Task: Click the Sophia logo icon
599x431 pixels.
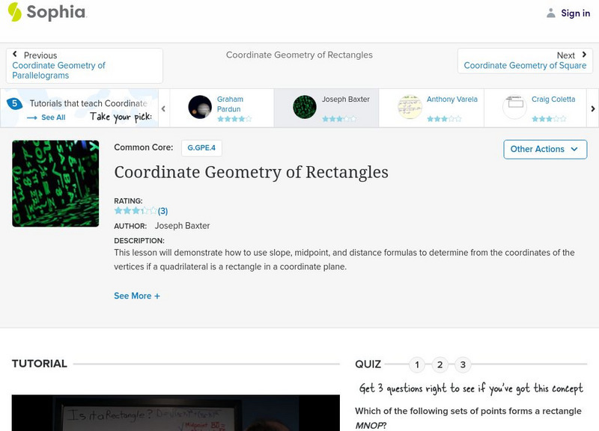Action: point(14,12)
